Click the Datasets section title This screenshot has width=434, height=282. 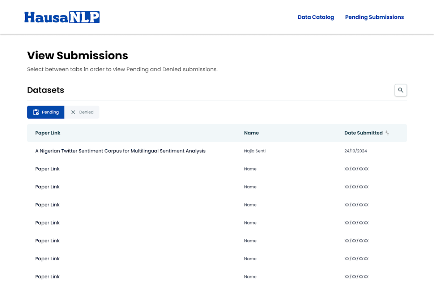(x=46, y=90)
